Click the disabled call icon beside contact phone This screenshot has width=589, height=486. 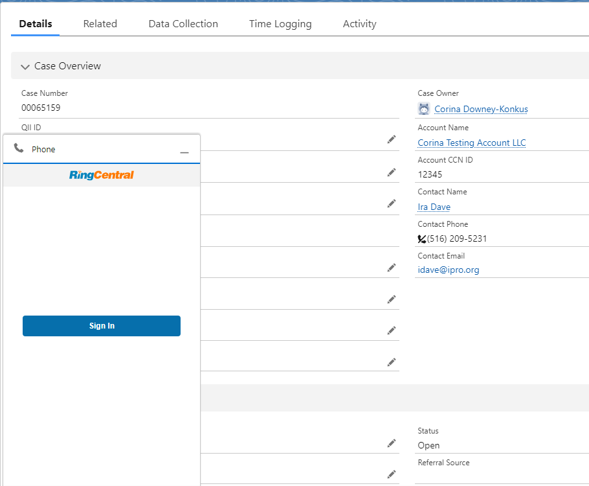pos(422,239)
